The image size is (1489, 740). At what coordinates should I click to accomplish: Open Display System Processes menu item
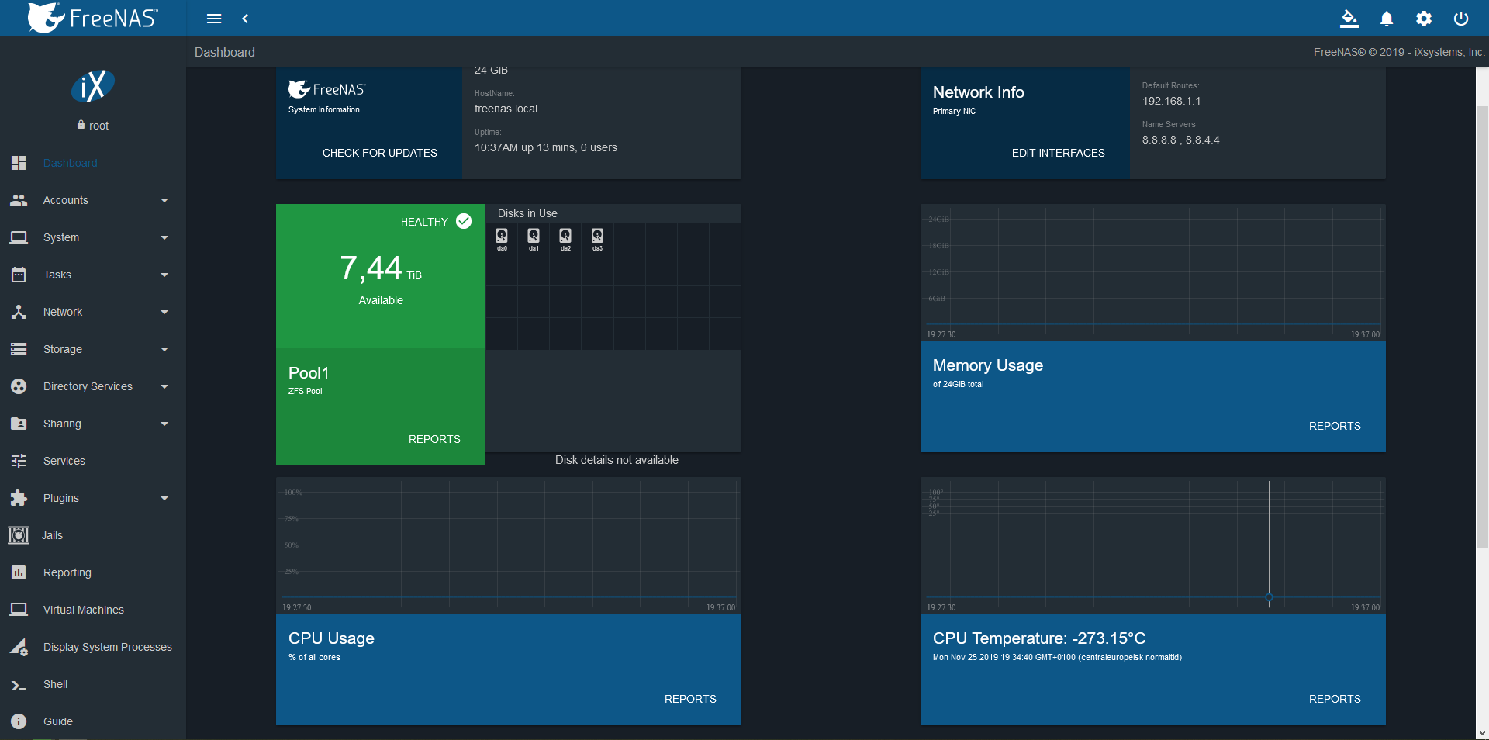[93, 647]
